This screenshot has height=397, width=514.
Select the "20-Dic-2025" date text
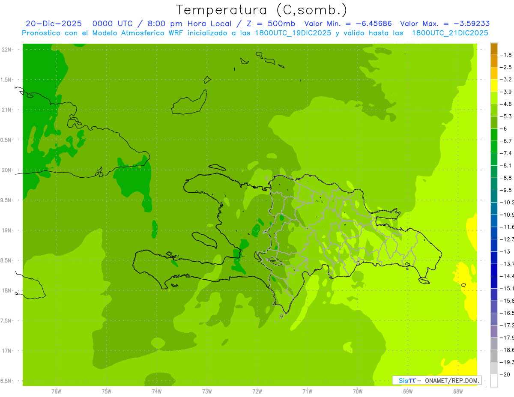[54, 24]
